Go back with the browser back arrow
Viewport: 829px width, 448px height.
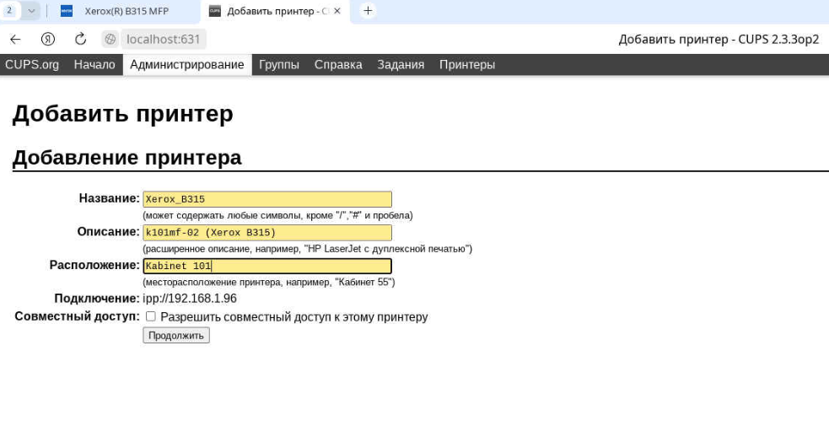tap(15, 39)
